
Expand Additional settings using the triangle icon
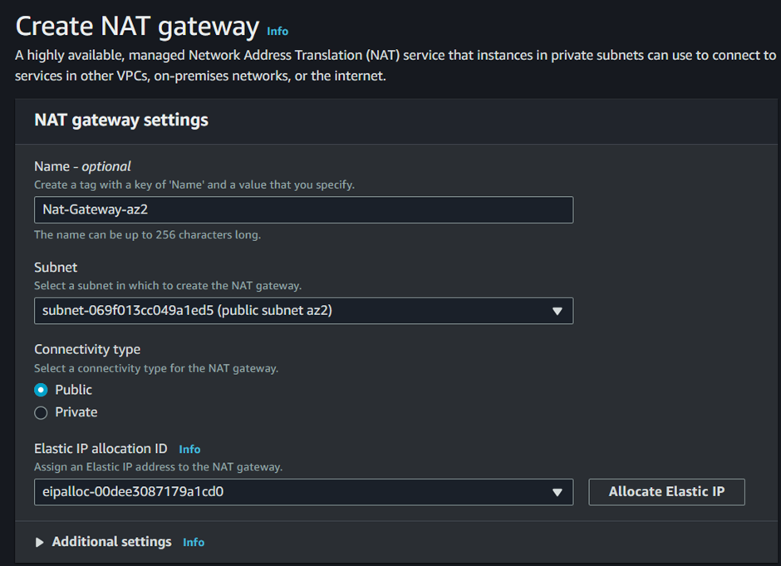[39, 542]
